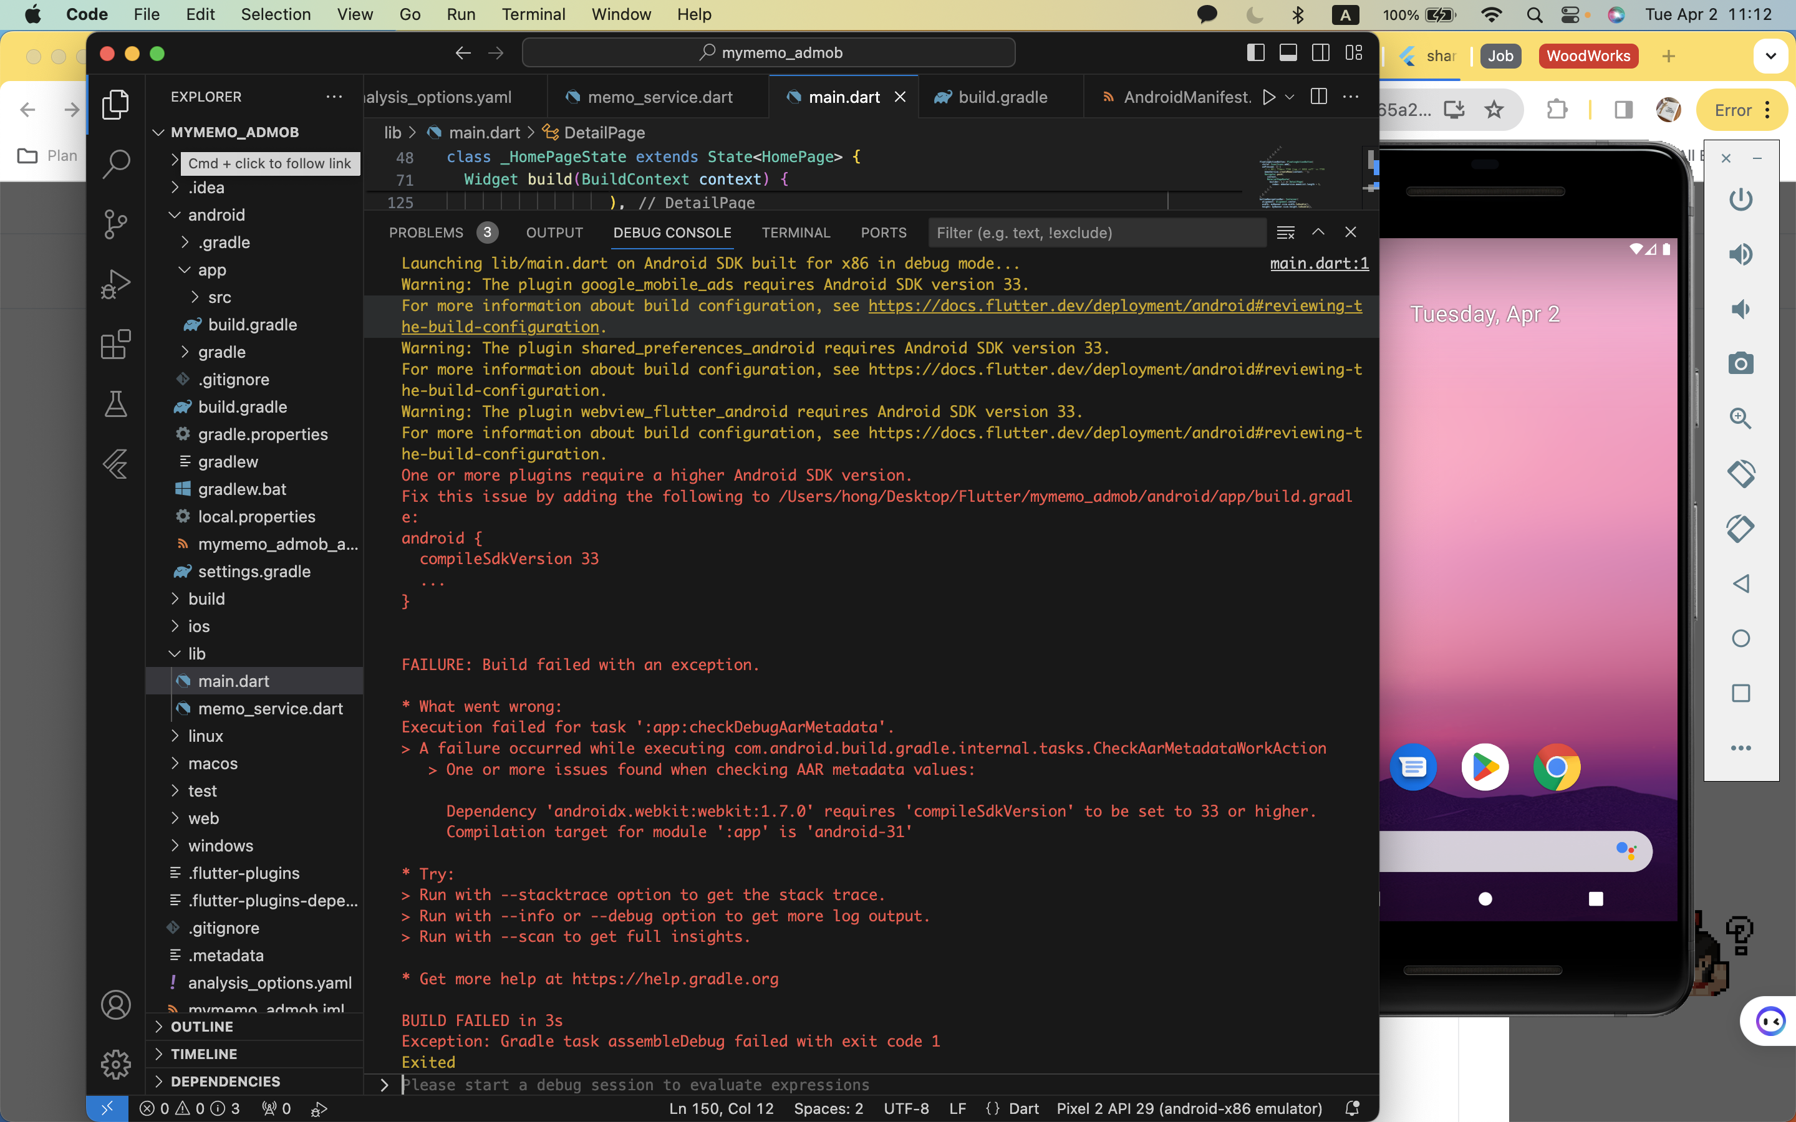Image resolution: width=1796 pixels, height=1122 pixels.
Task: Open the Accounts menu in activity bar
Action: click(116, 1005)
